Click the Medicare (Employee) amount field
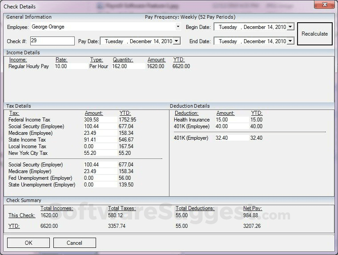The width and height of the screenshot is (338, 255). coord(99,133)
